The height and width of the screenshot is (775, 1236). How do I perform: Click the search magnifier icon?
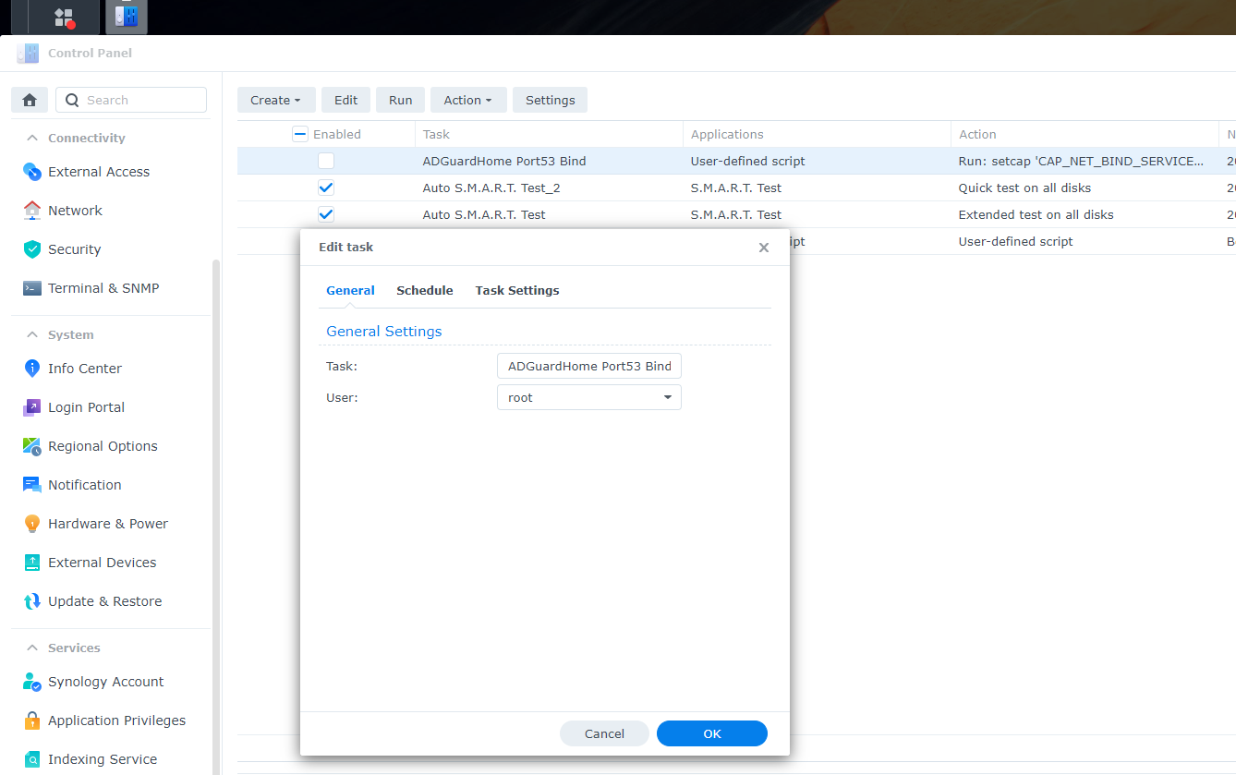coord(72,100)
